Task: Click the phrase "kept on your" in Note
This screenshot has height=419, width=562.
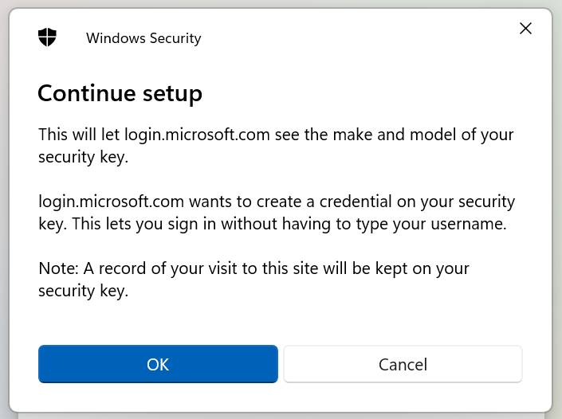Action: tap(422, 269)
